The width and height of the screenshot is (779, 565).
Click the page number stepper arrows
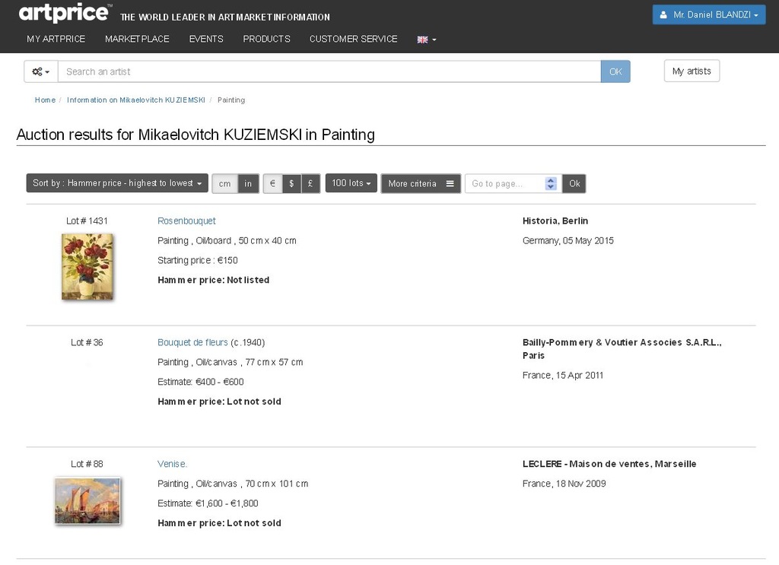(x=551, y=184)
